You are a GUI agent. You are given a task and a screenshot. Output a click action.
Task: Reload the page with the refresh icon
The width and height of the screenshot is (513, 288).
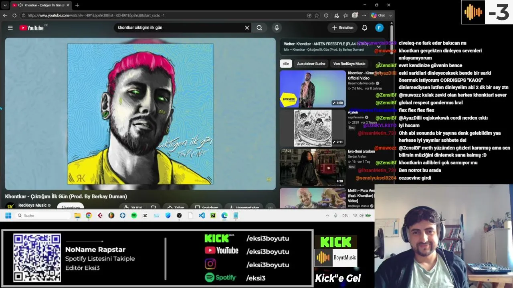point(14,15)
